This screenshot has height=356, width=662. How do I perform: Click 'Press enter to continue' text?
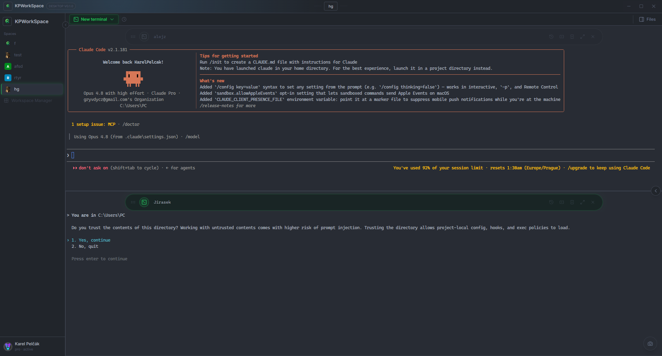(x=99, y=259)
